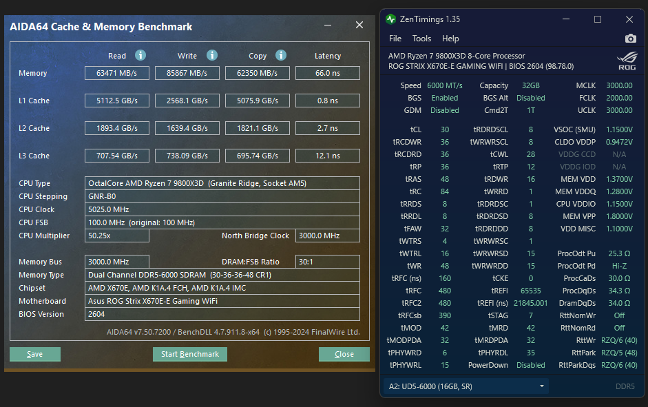Click the Save button in AIDA64

[x=35, y=354]
